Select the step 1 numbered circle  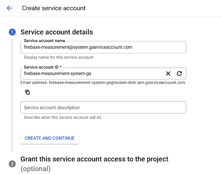(12, 32)
